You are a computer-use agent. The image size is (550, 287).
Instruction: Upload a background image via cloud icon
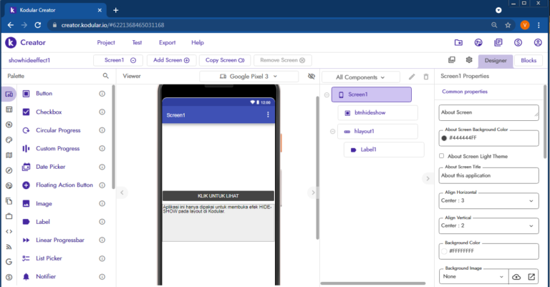517,276
